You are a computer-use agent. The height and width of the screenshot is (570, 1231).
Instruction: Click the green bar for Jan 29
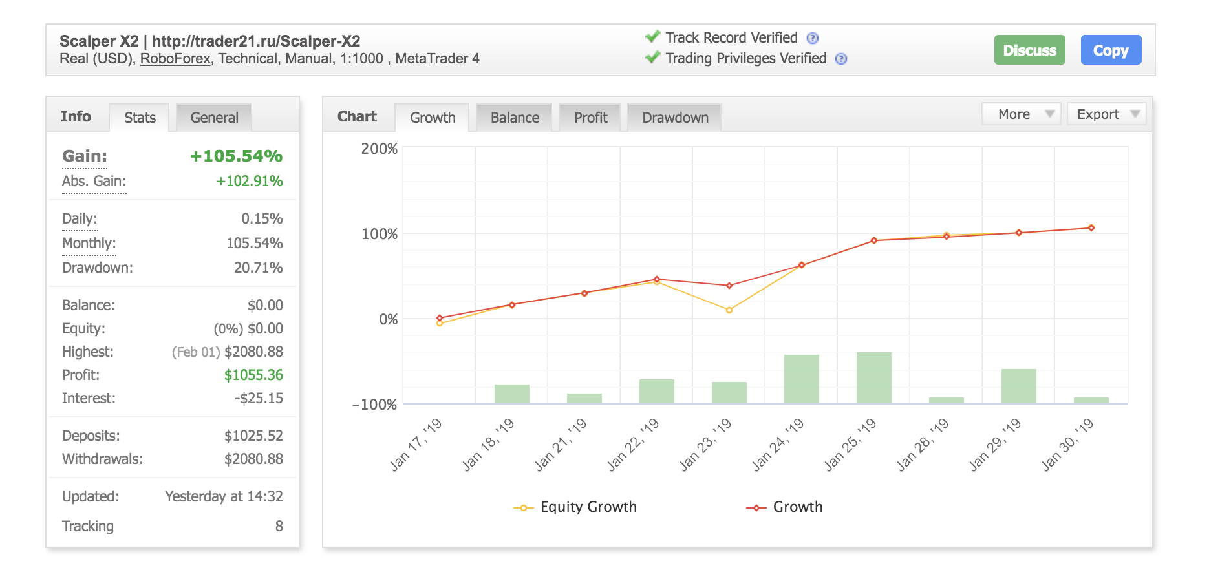pyautogui.click(x=1019, y=386)
